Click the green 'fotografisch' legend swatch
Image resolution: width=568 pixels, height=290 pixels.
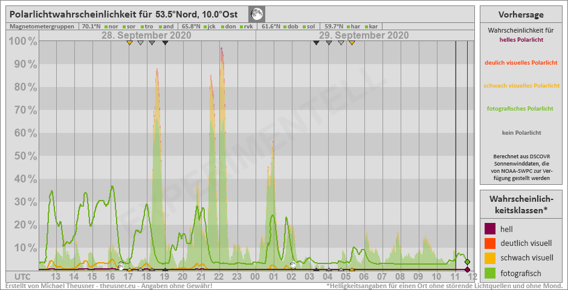click(491, 272)
